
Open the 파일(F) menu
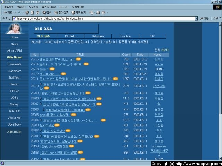pyautogui.click(x=8, y=7)
